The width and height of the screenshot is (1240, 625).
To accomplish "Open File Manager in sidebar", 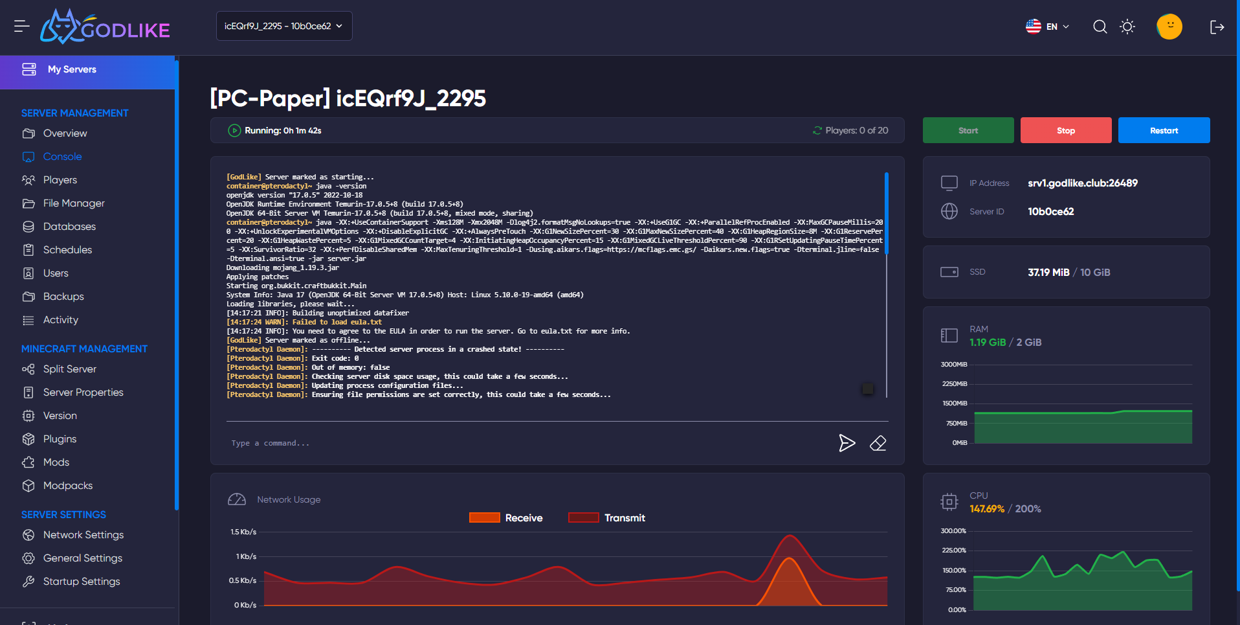I will [74, 203].
